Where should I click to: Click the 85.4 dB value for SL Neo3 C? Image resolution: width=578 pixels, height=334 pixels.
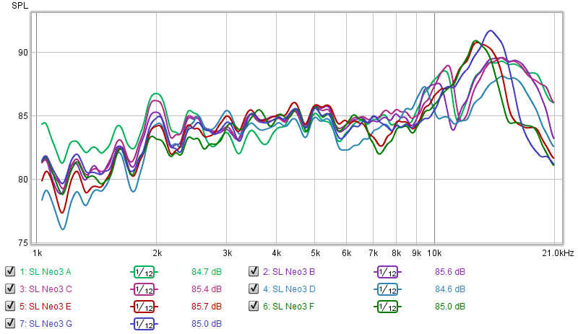pyautogui.click(x=207, y=289)
